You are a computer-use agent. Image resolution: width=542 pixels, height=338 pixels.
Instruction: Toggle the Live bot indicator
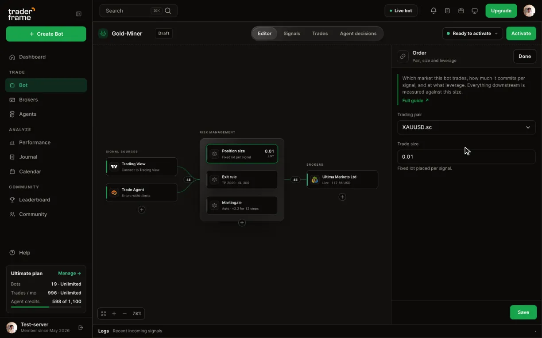click(401, 11)
